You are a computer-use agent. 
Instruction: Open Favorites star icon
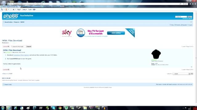click(193, 4)
